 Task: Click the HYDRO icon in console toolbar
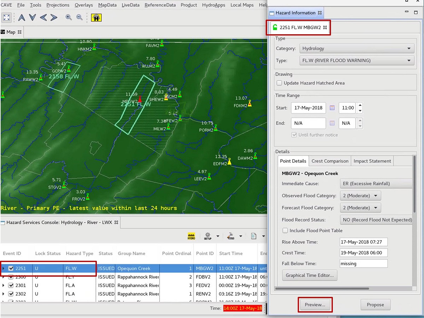[191, 236]
